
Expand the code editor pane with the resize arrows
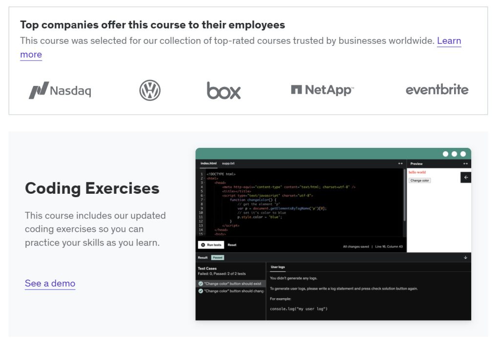(x=400, y=163)
